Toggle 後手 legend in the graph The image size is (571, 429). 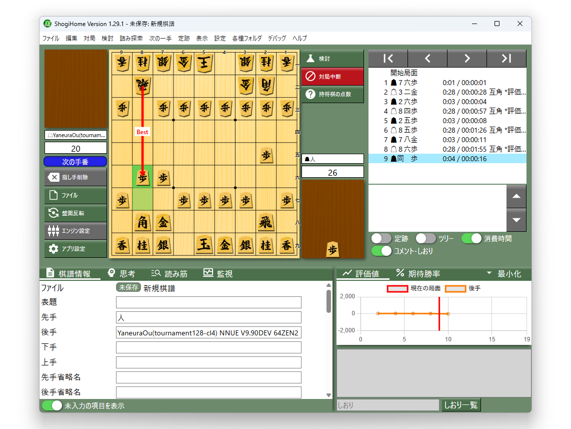[x=463, y=288]
